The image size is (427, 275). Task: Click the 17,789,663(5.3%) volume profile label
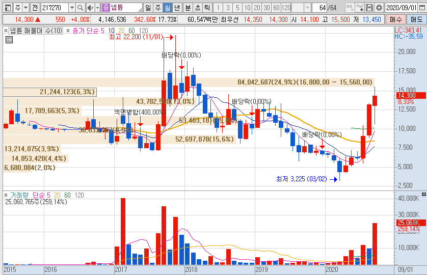[52, 111]
